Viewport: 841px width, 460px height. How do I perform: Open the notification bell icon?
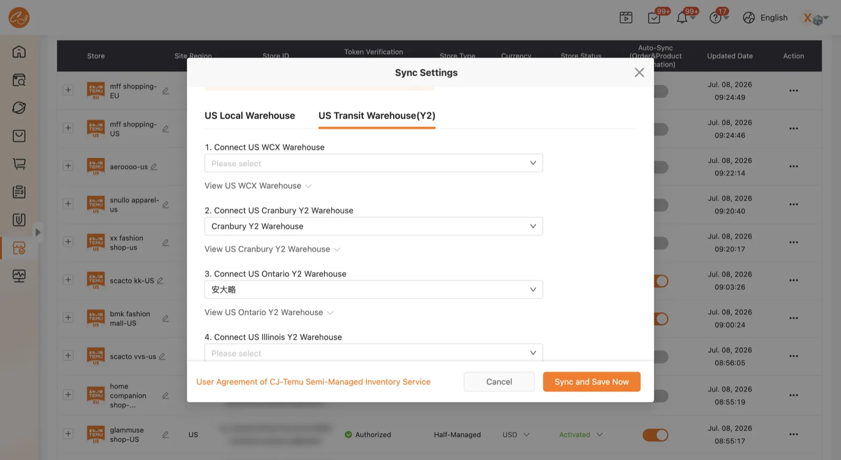[682, 18]
